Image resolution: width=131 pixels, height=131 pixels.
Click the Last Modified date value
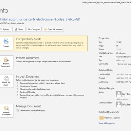pos(123,74)
